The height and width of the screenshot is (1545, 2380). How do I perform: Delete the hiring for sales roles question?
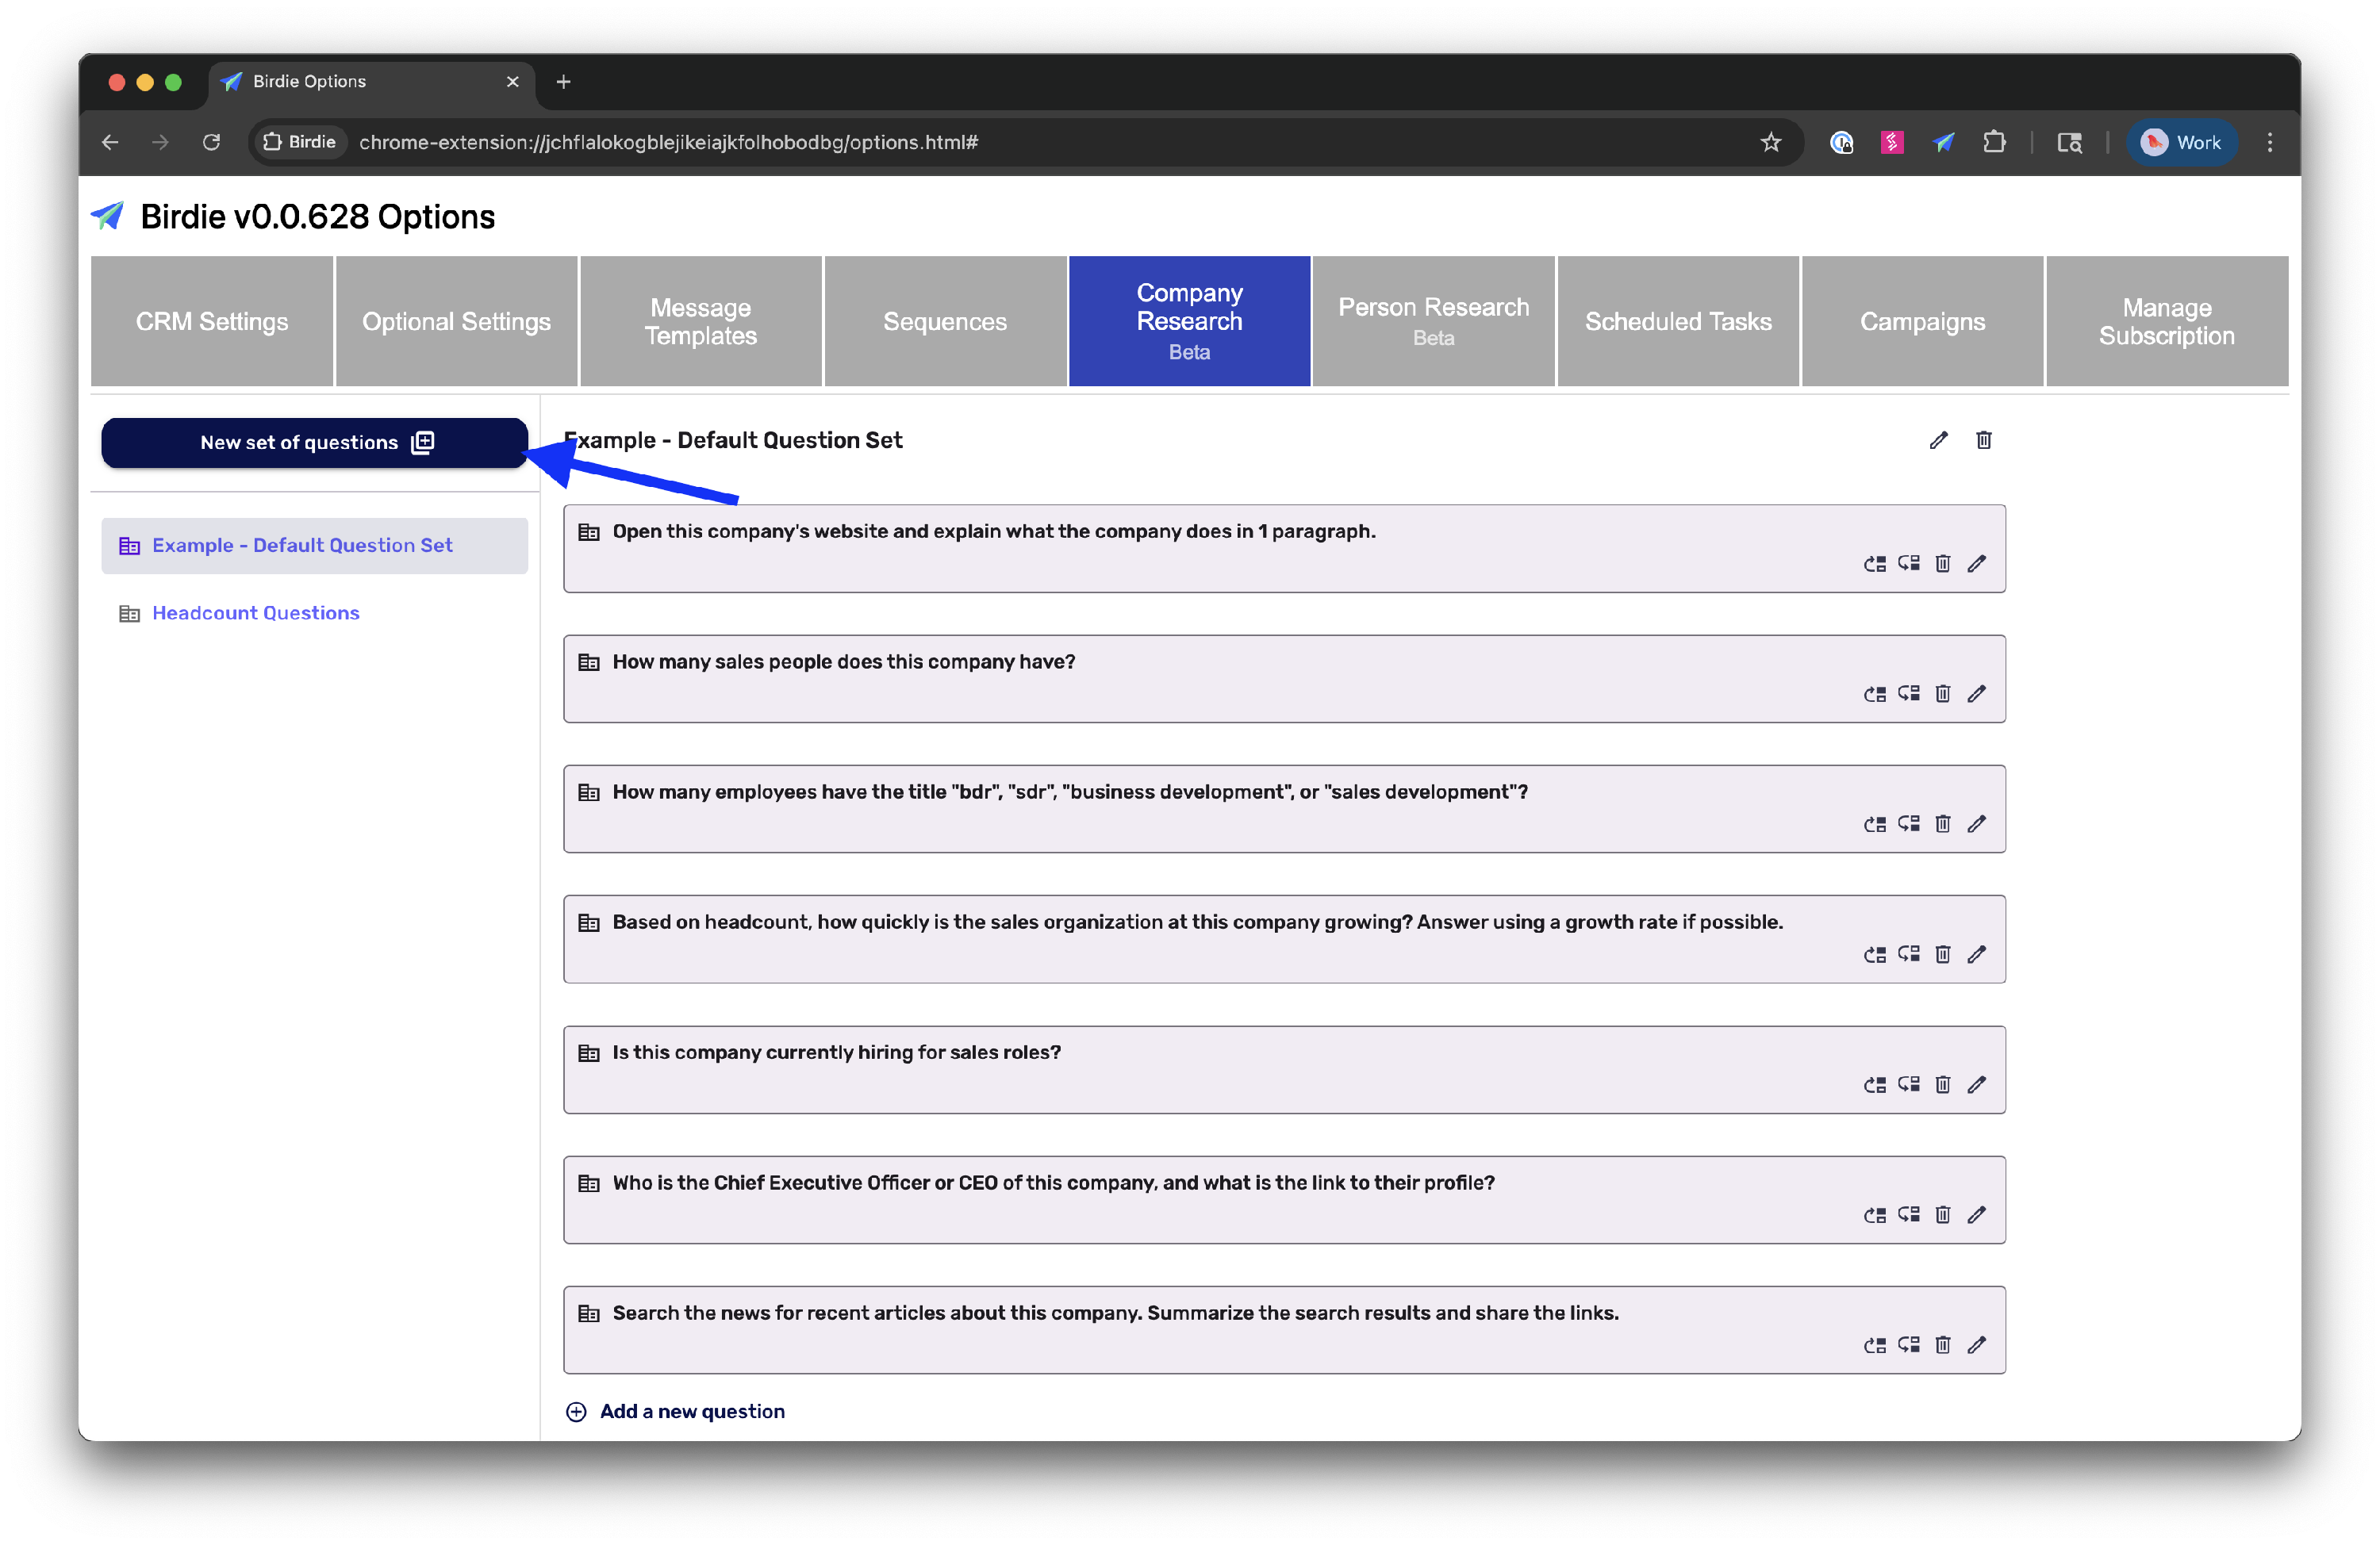coord(1942,1085)
